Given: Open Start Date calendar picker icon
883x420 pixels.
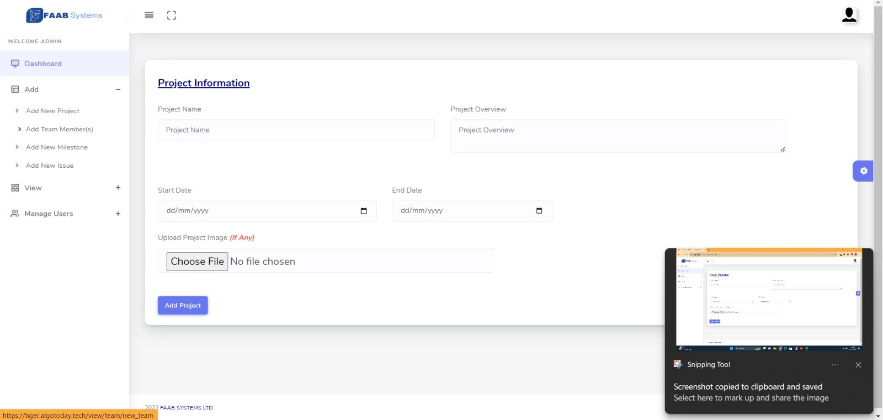Looking at the screenshot, I should click(x=364, y=211).
